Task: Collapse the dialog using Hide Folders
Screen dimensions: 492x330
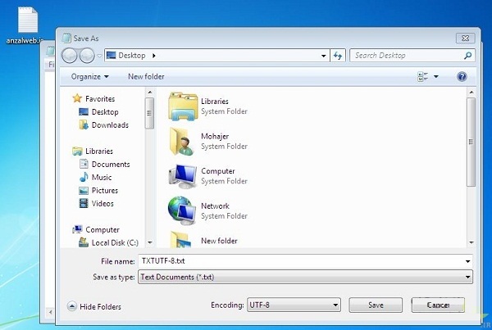Action: (x=93, y=306)
